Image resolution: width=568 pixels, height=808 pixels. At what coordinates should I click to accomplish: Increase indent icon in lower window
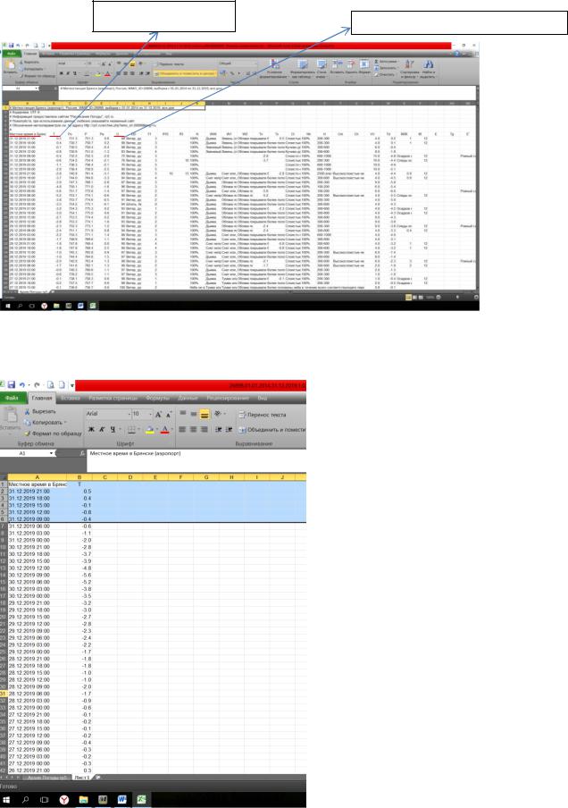[x=230, y=429]
